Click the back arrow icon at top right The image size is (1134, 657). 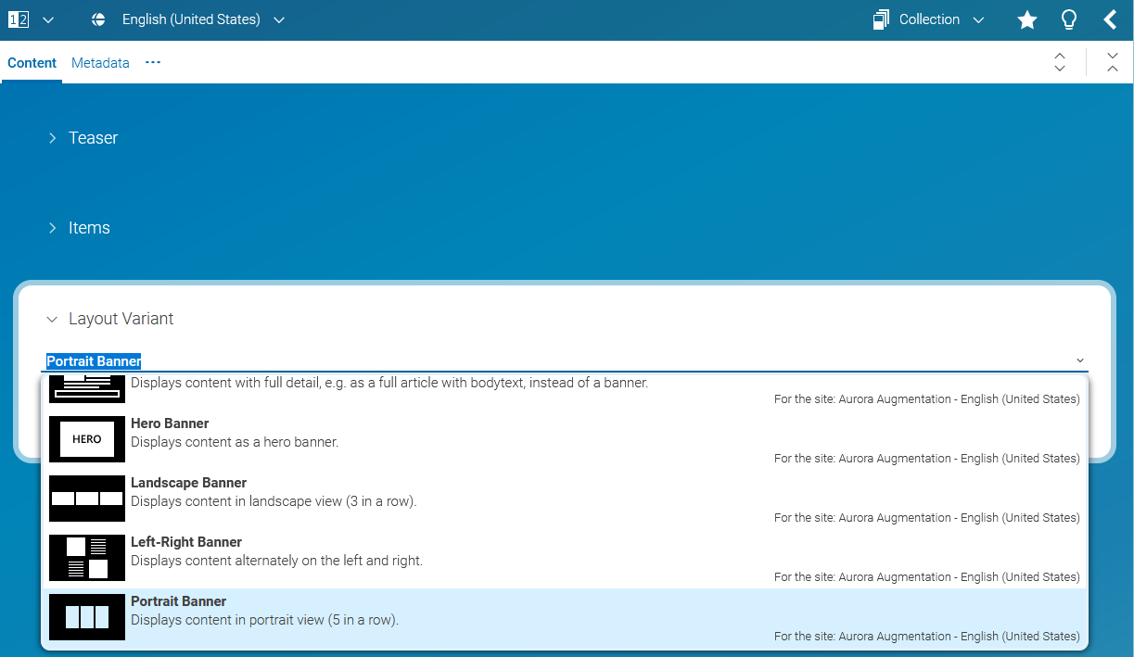pyautogui.click(x=1110, y=19)
